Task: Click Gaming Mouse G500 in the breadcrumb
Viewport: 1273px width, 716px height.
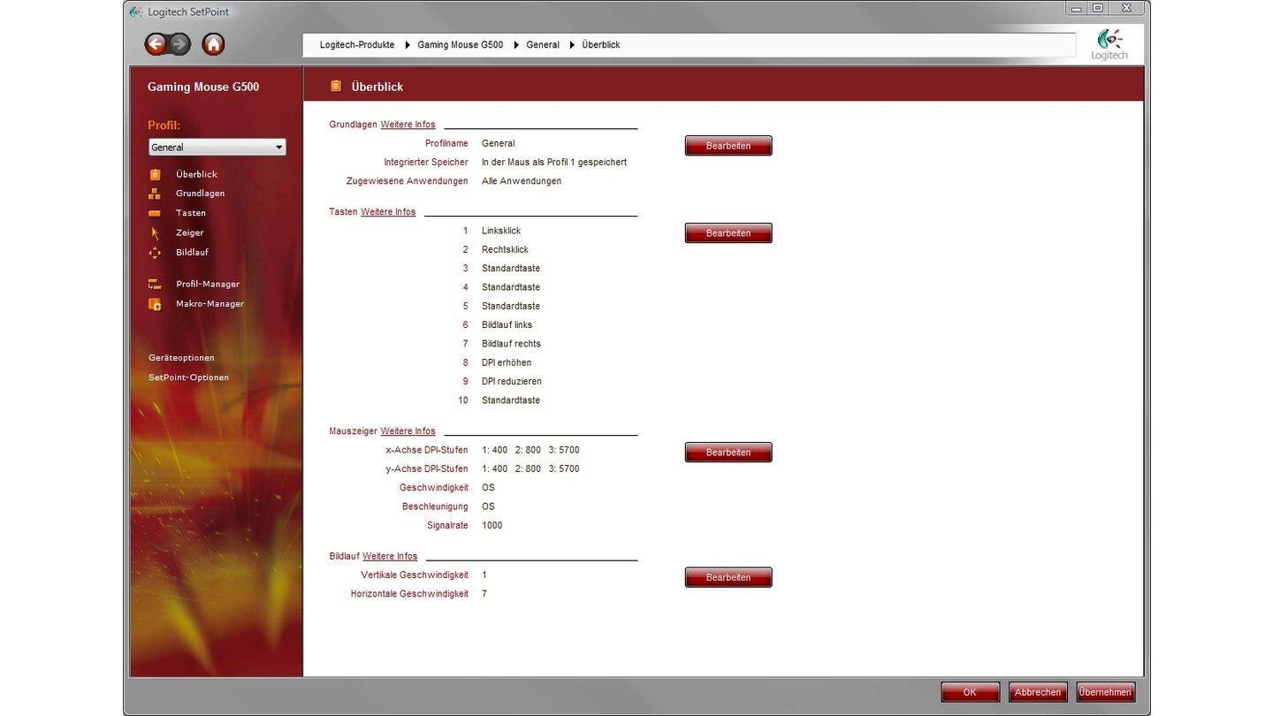Action: [460, 44]
